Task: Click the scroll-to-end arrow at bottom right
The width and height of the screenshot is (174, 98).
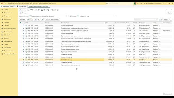Action: pyautogui.click(x=171, y=94)
